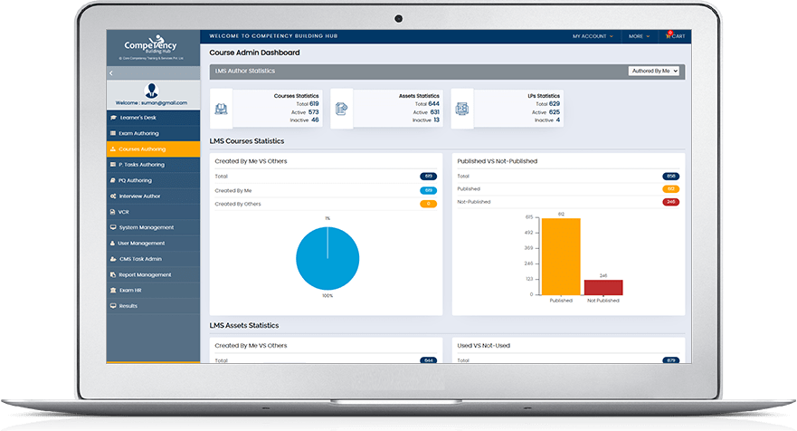Expand the More menu
Viewport: 797px width, 431px height.
[640, 36]
